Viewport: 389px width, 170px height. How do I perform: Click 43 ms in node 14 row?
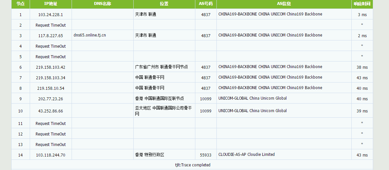point(362,155)
